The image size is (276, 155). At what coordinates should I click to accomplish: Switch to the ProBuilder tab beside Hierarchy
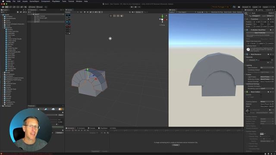click(x=43, y=10)
